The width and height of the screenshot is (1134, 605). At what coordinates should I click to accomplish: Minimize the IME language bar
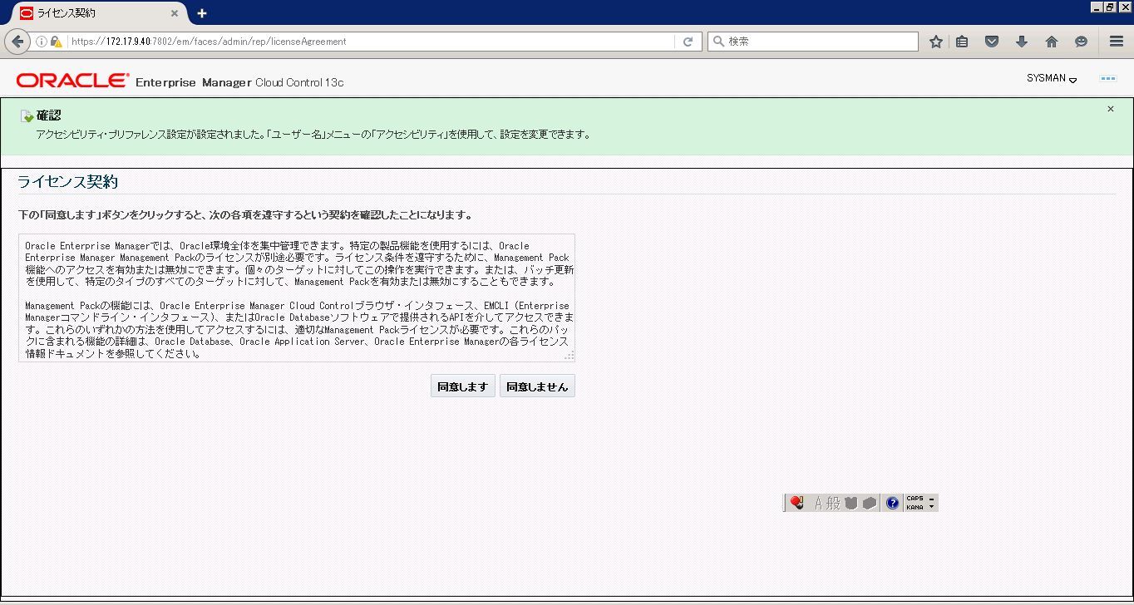tap(931, 499)
